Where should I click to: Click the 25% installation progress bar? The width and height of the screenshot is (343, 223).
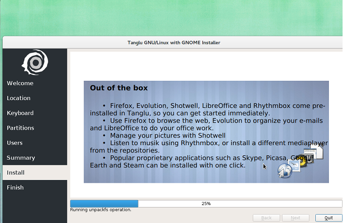[x=206, y=204]
